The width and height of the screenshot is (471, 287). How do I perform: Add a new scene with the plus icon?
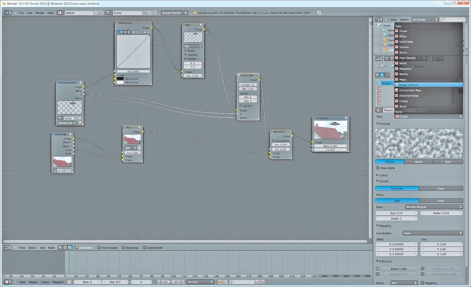pos(150,13)
